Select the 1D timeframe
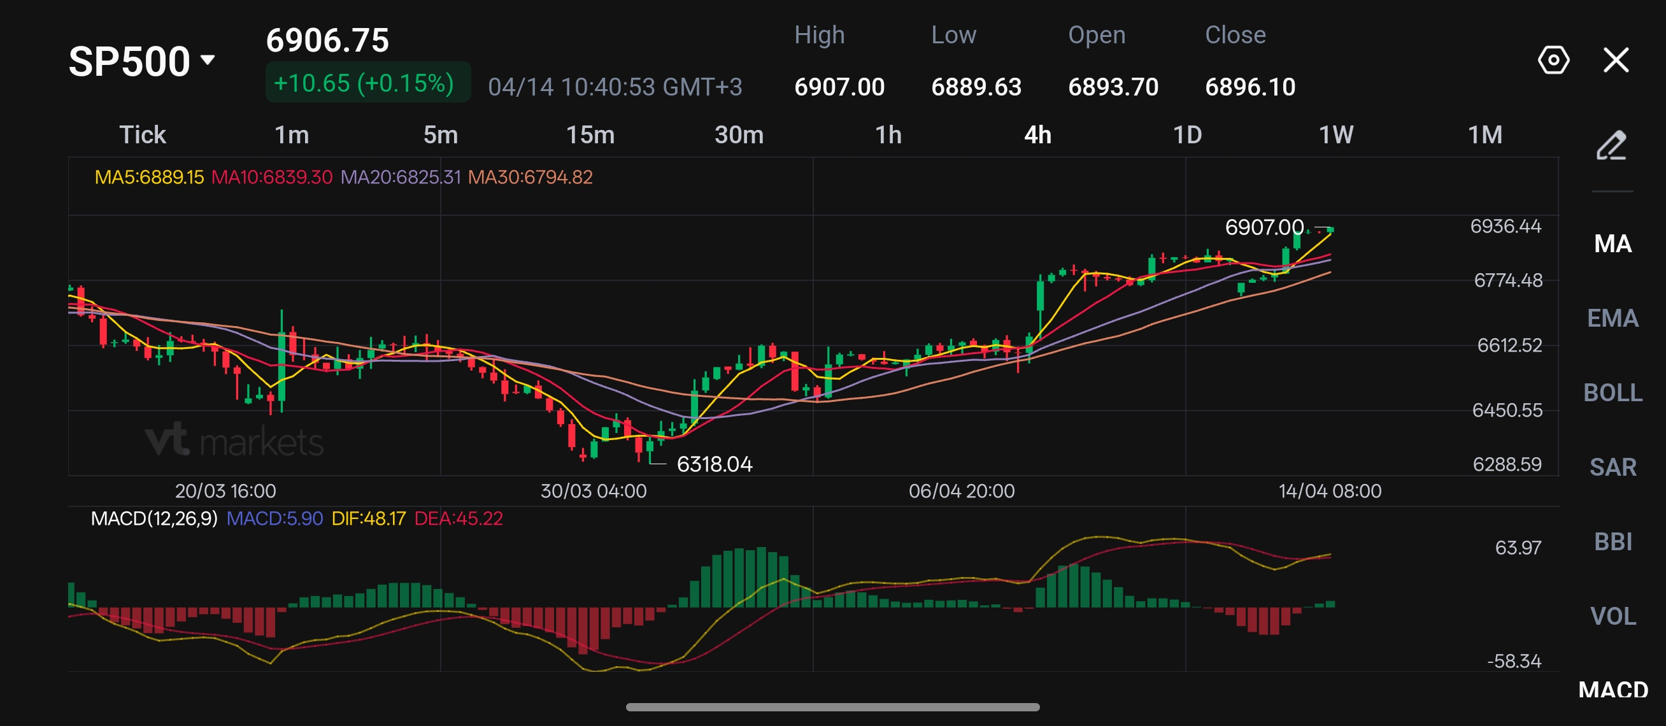The image size is (1666, 726). (x=1186, y=135)
